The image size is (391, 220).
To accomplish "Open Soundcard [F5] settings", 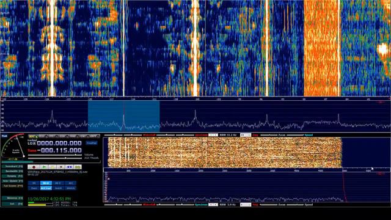I will (12, 166).
